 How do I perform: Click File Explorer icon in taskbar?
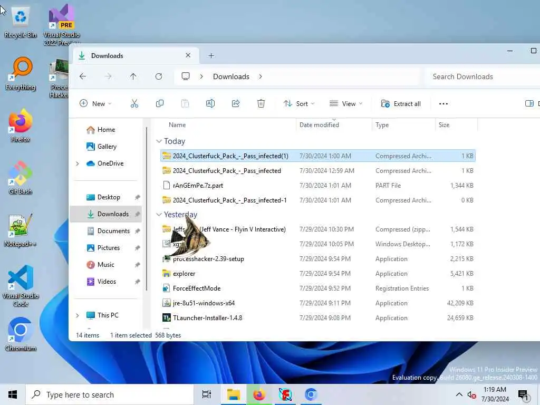234,394
